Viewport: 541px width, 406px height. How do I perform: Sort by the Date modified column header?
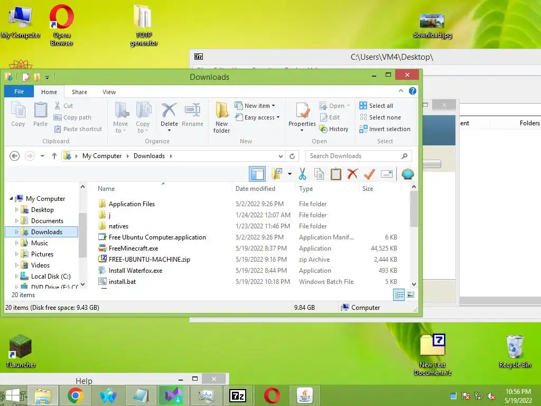pos(255,189)
